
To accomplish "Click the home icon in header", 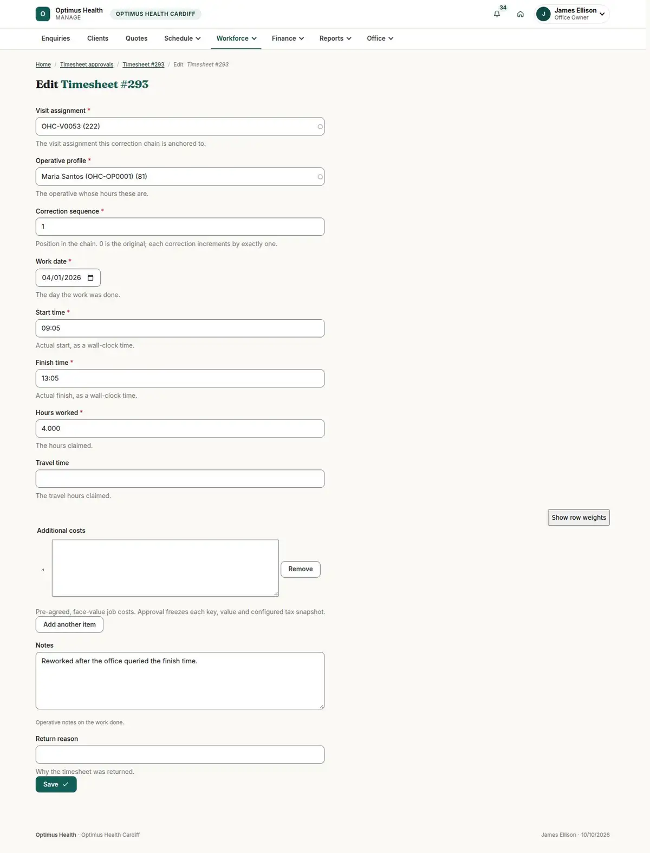I will coord(520,14).
